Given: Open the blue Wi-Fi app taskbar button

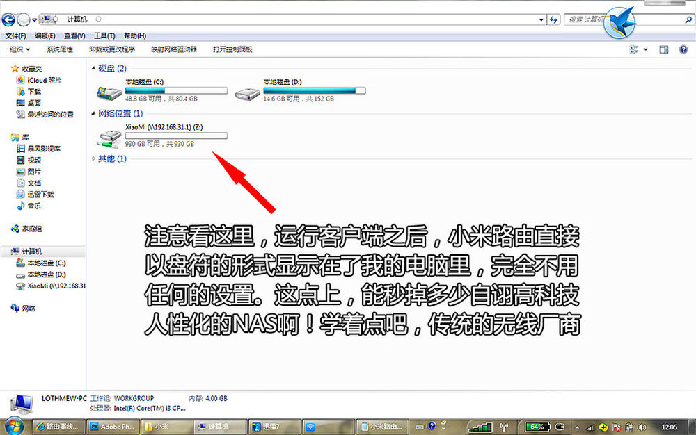Looking at the screenshot, I should coord(329,427).
